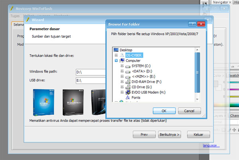This screenshot has height=160, width=239.
Task: Click folder tree scrollbar down arrow
Action: [197, 99]
